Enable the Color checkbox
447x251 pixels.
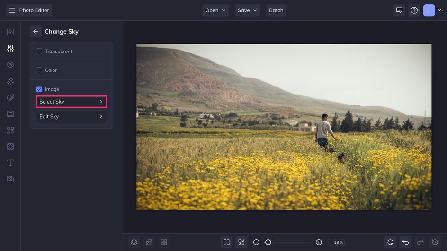tap(39, 70)
